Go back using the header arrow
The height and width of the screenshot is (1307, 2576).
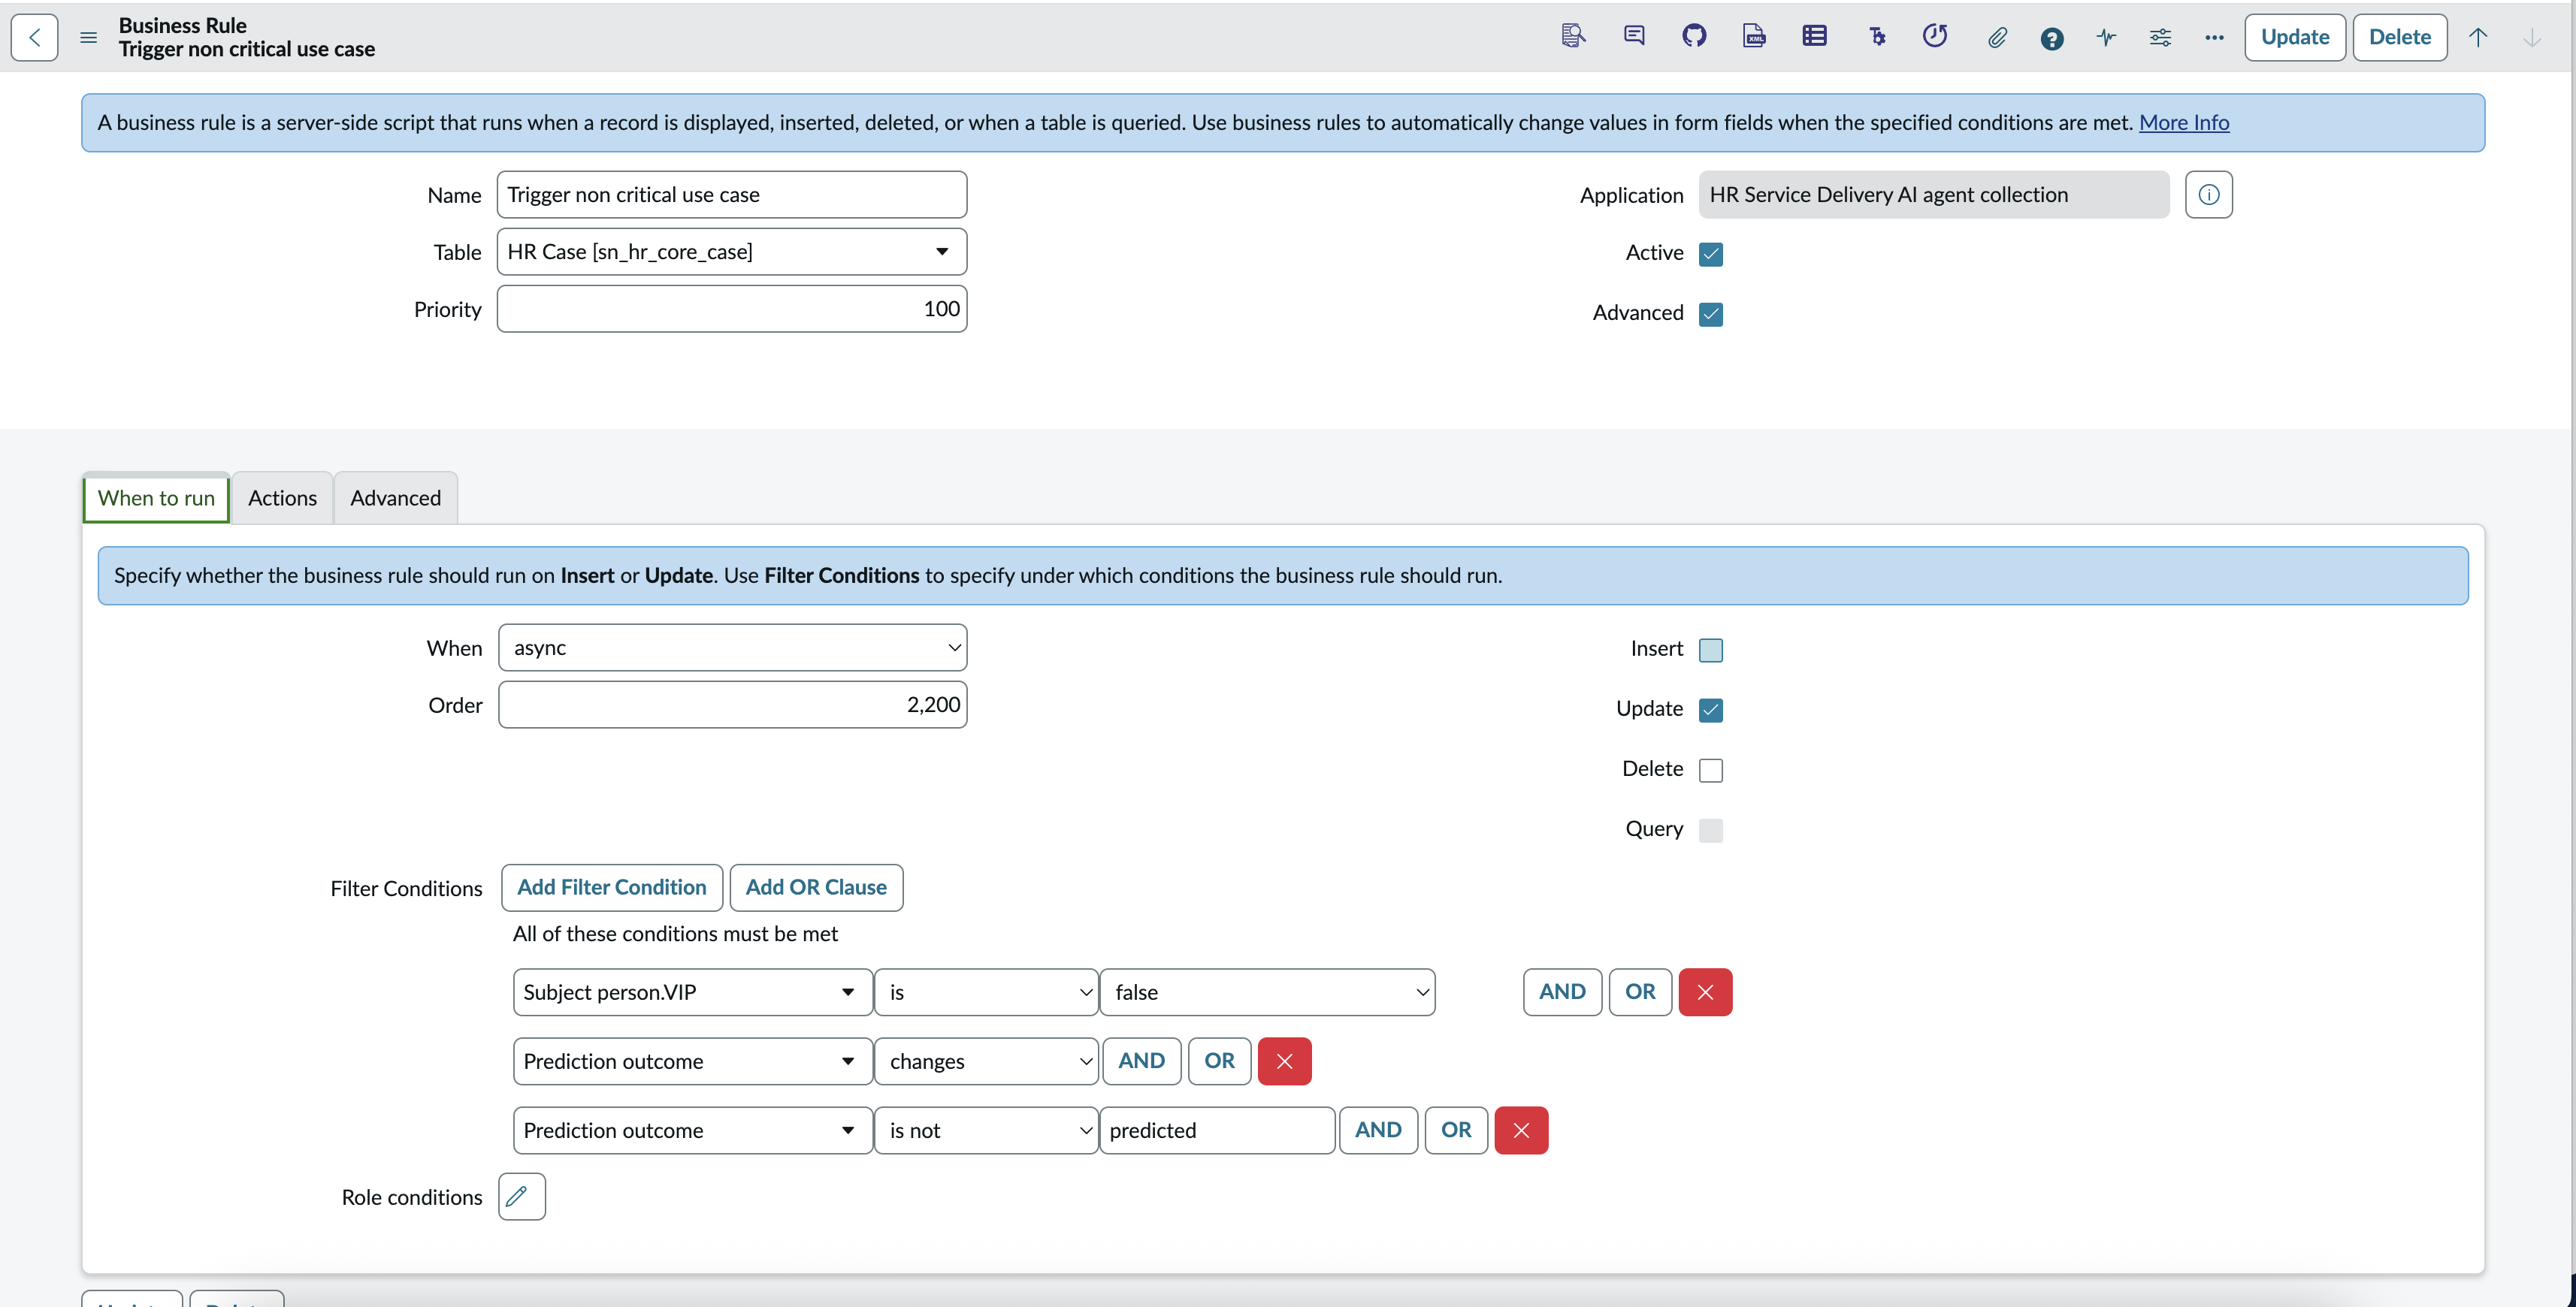click(x=34, y=37)
